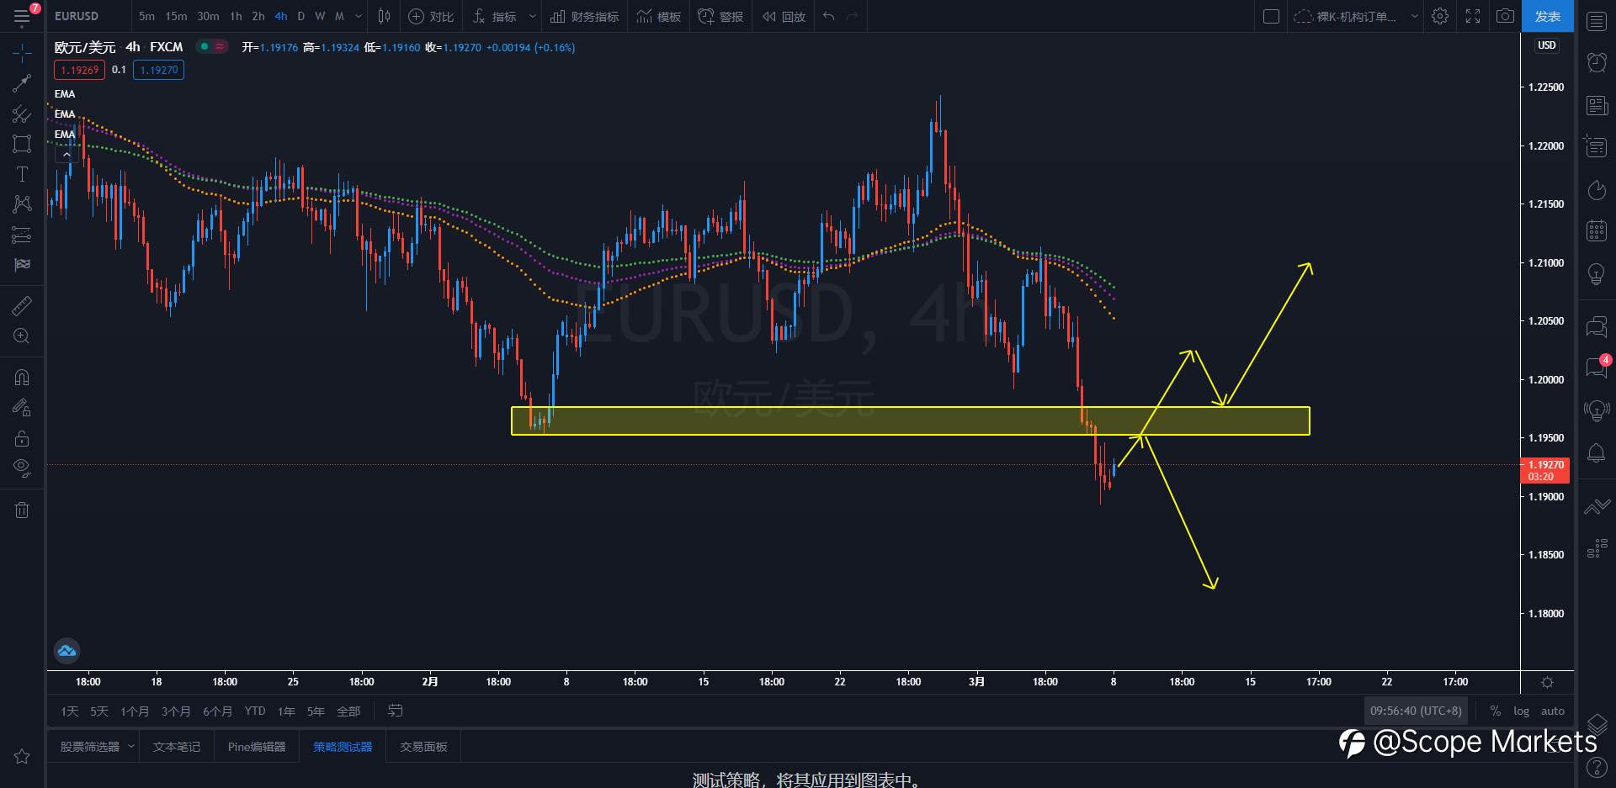Redo the last chart action
This screenshot has width=1616, height=788.
tap(853, 16)
